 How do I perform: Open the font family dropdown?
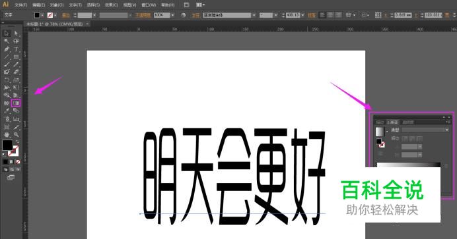[x=254, y=15]
